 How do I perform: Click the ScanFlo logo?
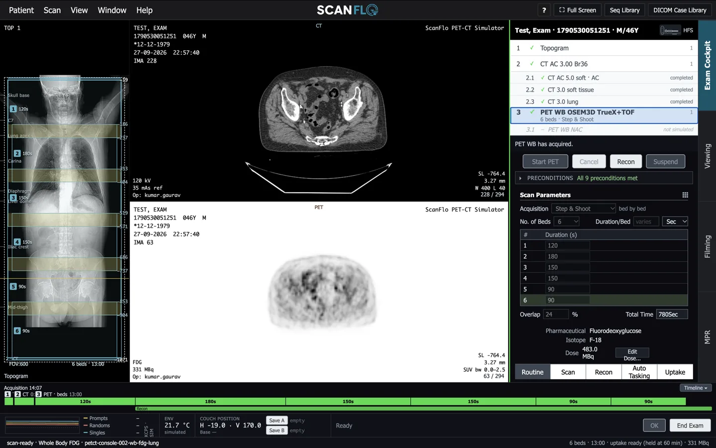(348, 10)
